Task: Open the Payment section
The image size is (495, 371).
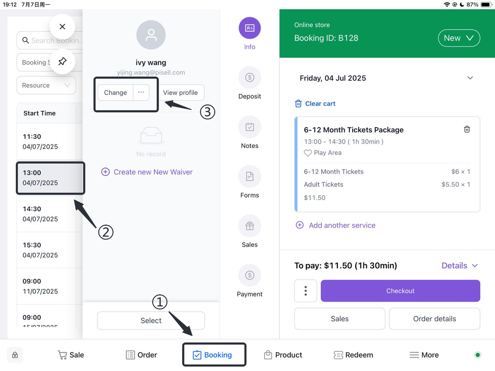Action: [x=249, y=276]
